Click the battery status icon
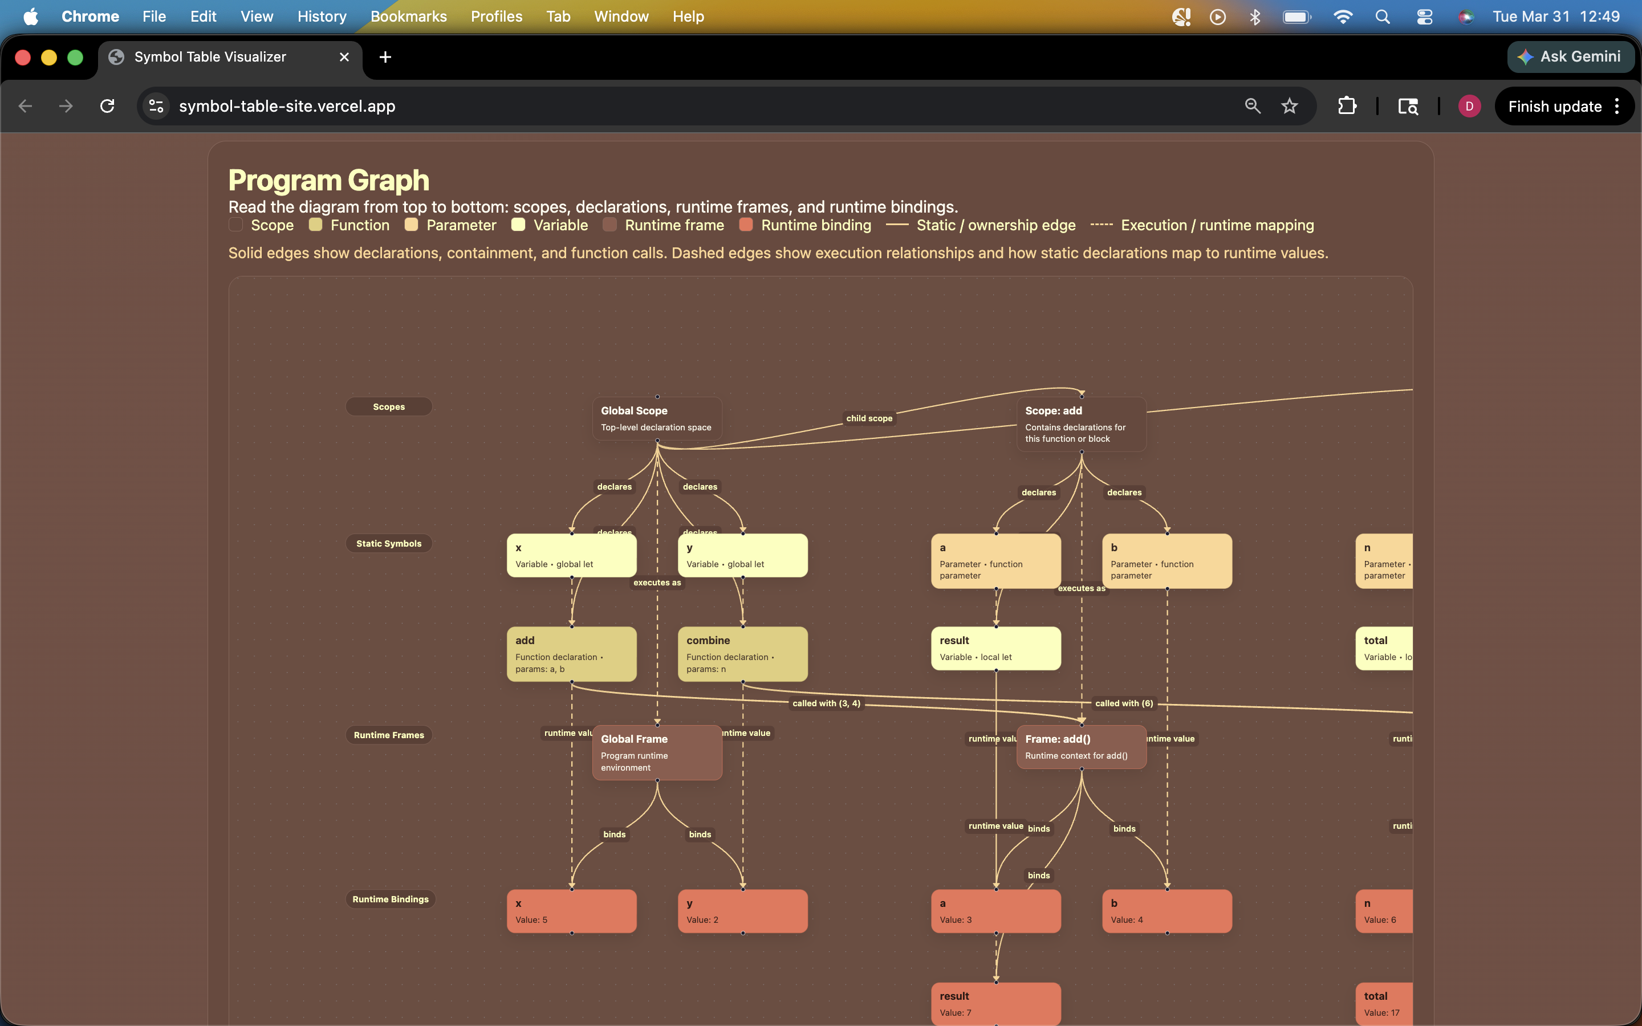Screen dimensions: 1642x1026 [1296, 17]
